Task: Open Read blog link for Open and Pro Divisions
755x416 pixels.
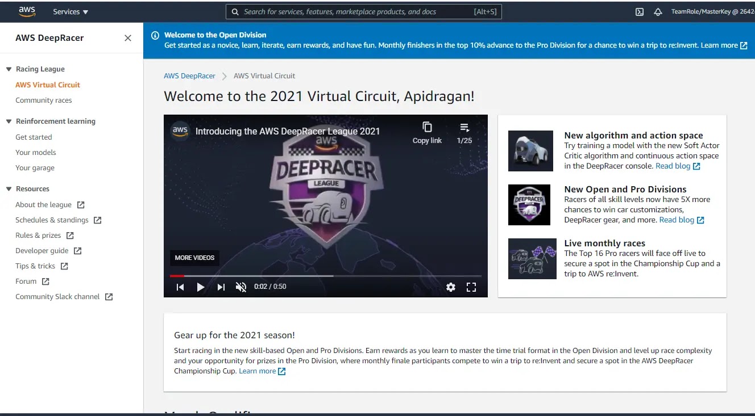Action: pos(682,220)
